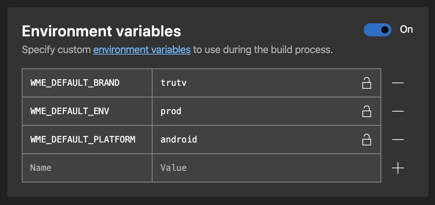Click the trutv value field
This screenshot has width=435, height=205.
[254, 83]
